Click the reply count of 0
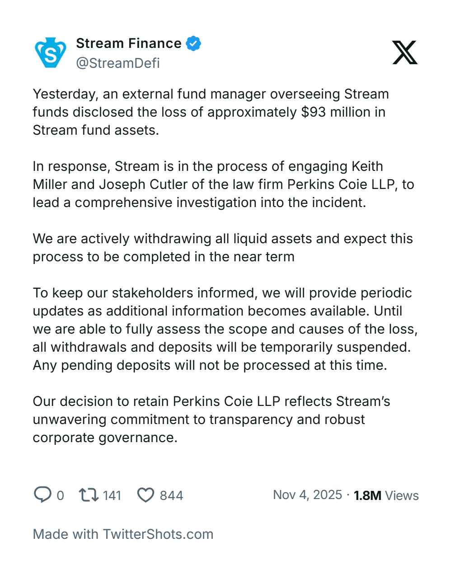The image size is (450, 575). 60,495
